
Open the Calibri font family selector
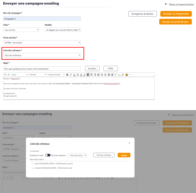(x=19, y=75)
